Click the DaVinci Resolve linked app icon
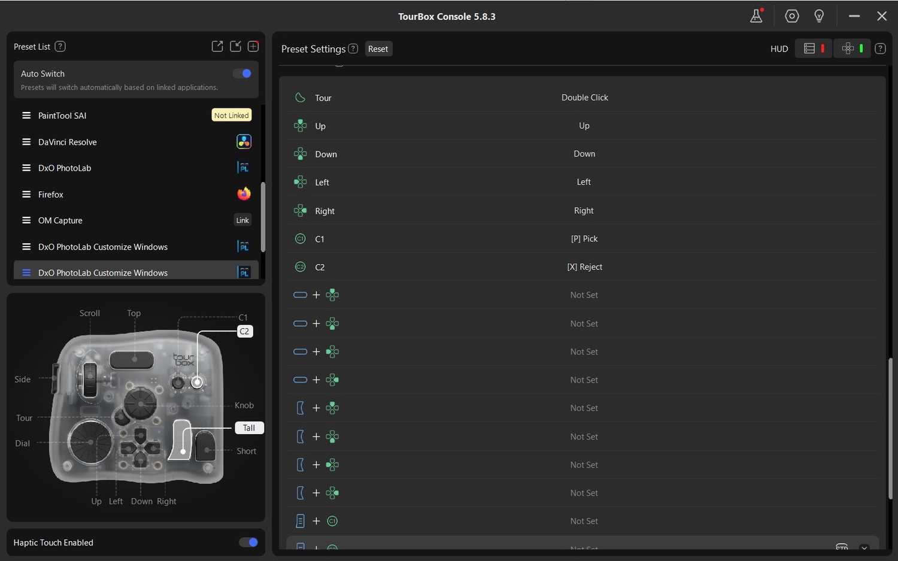 [x=244, y=142]
